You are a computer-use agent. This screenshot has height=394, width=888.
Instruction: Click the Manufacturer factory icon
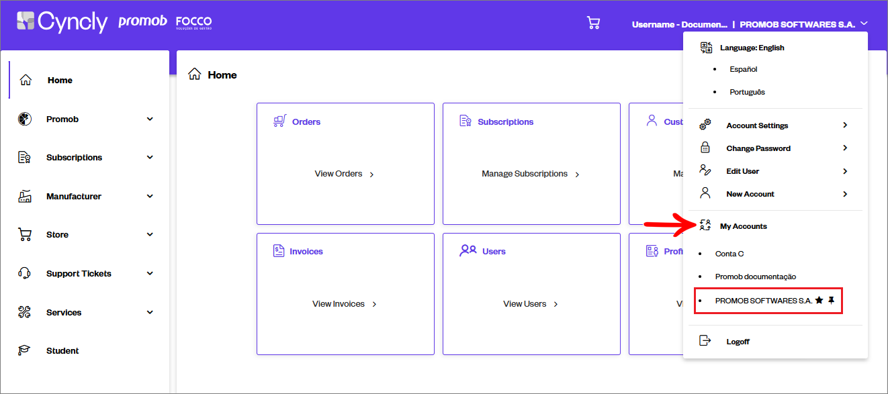[x=25, y=197]
